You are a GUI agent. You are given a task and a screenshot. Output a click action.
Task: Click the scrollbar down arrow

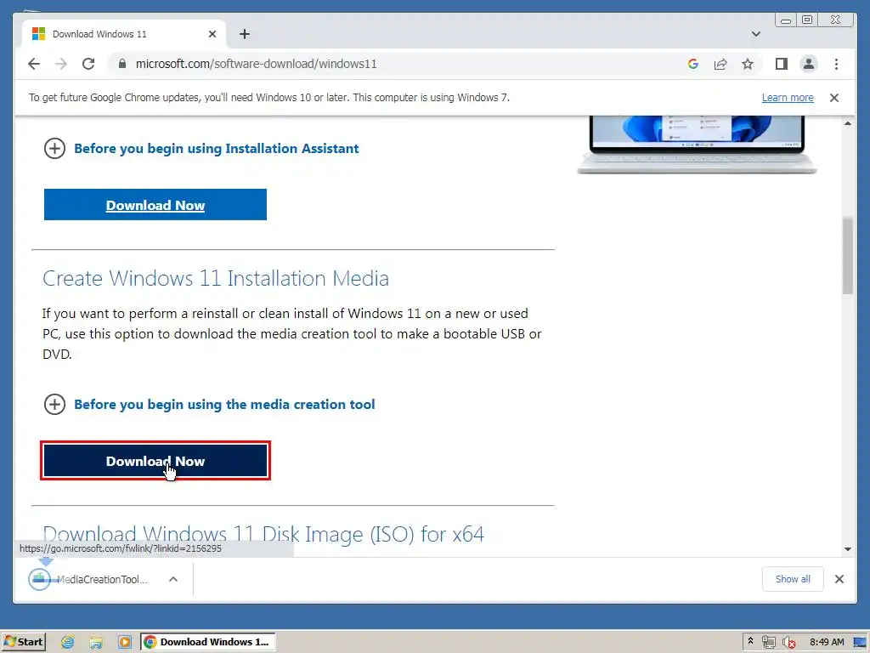(847, 549)
